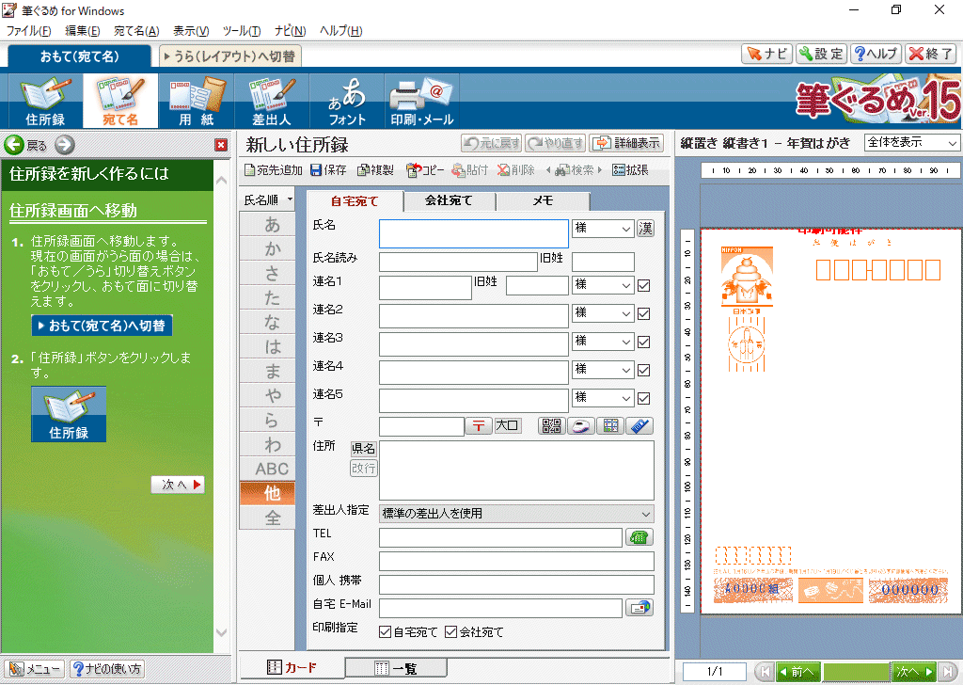Open the 全体を表示 zoom dropdown
Image resolution: width=963 pixels, height=685 pixels.
[x=911, y=142]
